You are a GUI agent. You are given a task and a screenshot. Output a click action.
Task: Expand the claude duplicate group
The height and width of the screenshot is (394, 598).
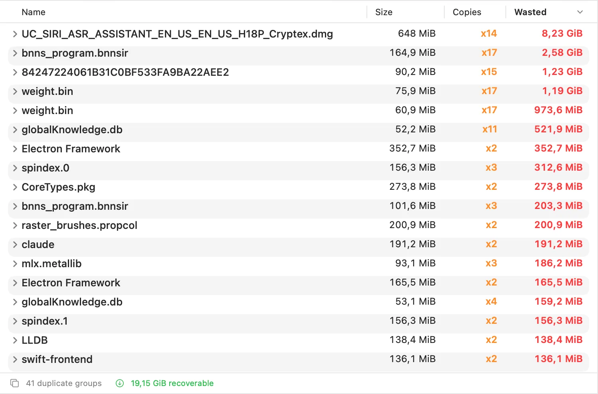tap(15, 244)
